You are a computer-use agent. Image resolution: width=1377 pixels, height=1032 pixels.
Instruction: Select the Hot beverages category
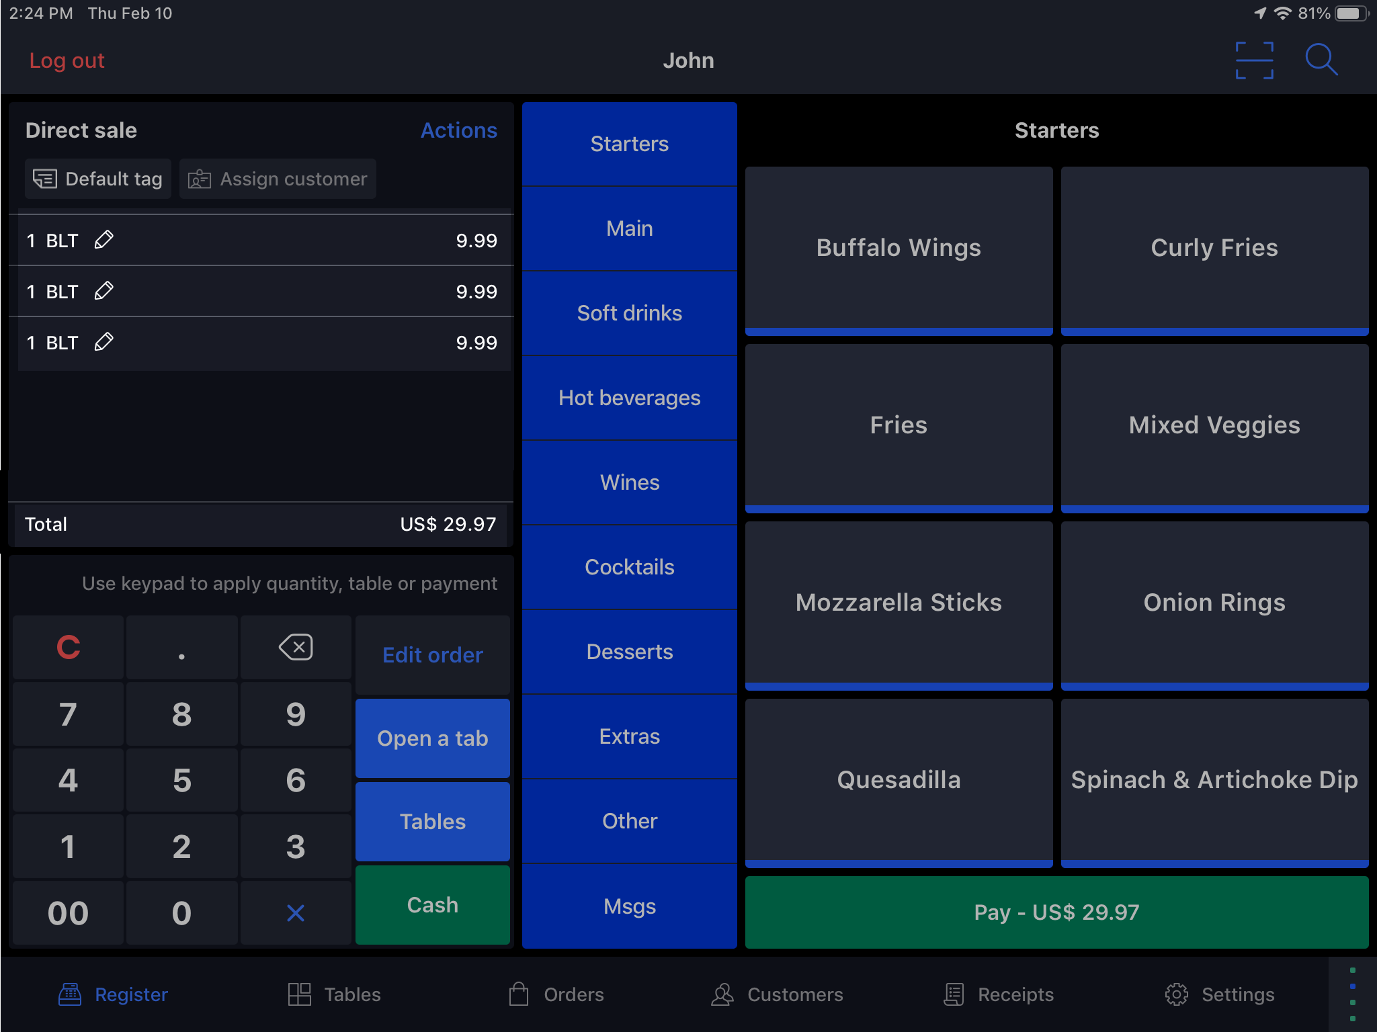629,398
